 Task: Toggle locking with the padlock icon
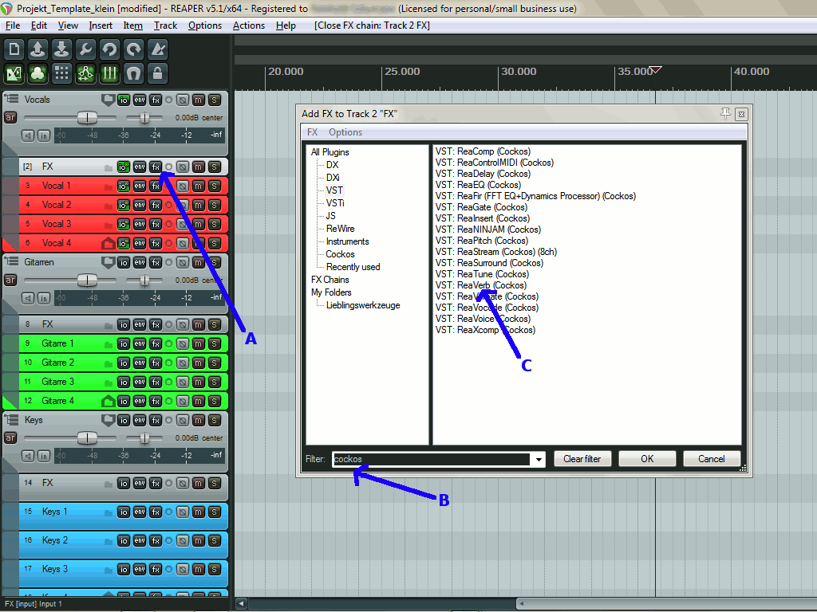(157, 73)
